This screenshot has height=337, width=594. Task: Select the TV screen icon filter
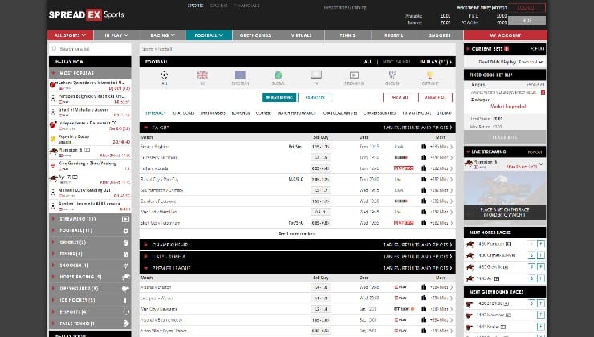(316, 75)
